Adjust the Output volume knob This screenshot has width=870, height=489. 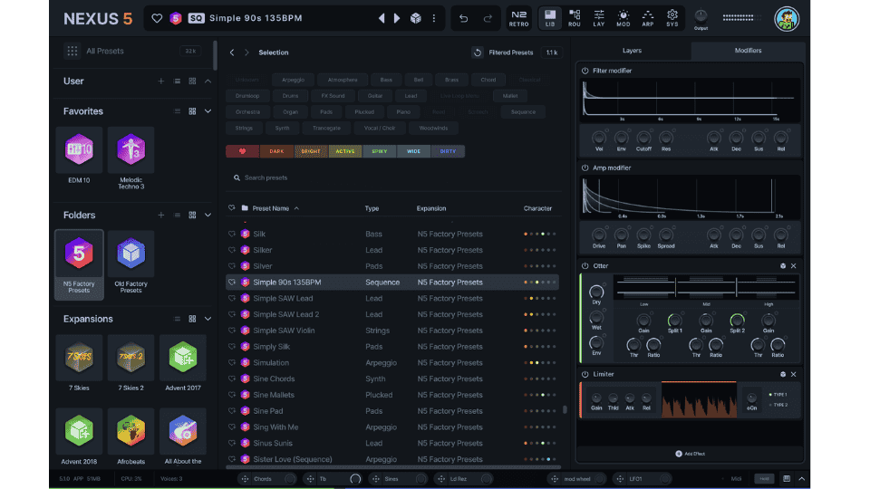(701, 15)
